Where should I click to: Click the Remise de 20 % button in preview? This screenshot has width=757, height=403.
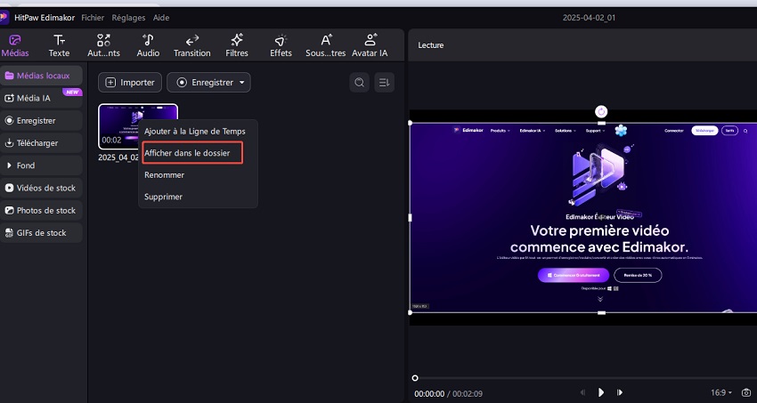638,275
